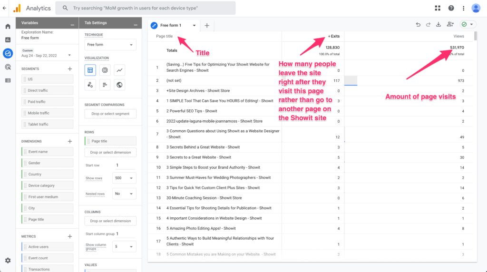The width and height of the screenshot is (487, 272).
Task: Collapse the Variables panel
Action: point(72,23)
